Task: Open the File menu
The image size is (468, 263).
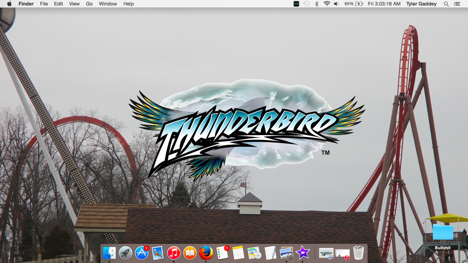Action: click(44, 4)
